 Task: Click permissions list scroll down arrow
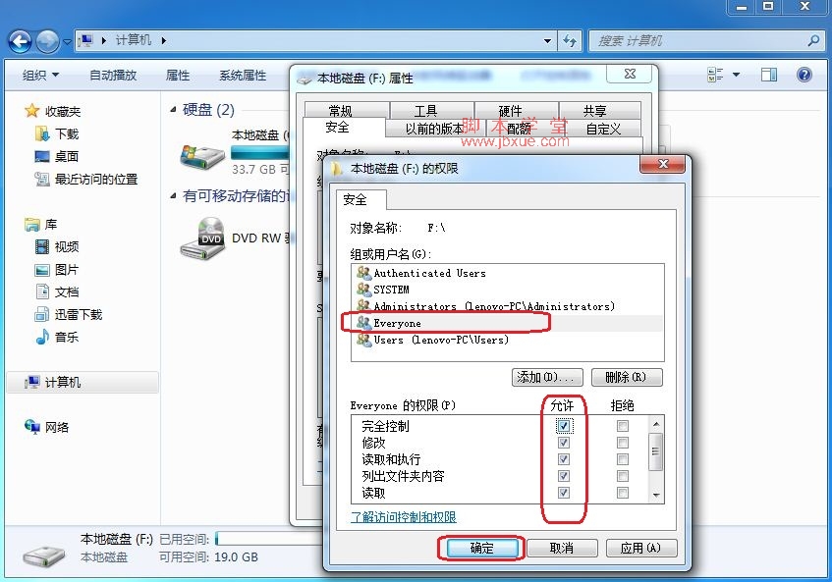656,495
